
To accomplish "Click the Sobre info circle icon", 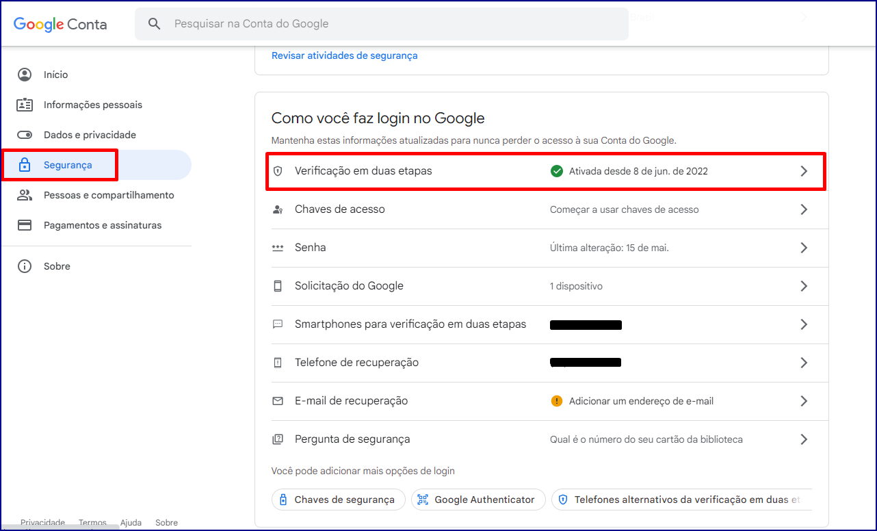I will 25,266.
